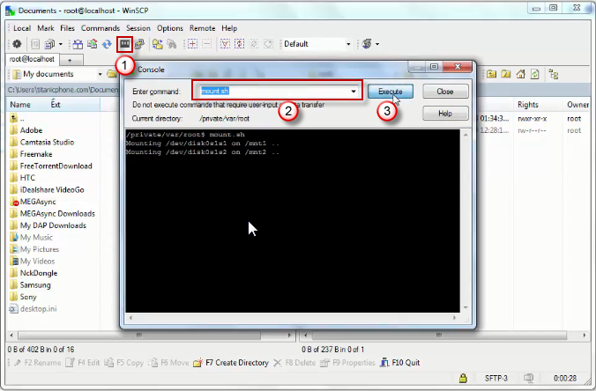Click the Unselect Files minus icon
The height and width of the screenshot is (391, 596).
207,44
